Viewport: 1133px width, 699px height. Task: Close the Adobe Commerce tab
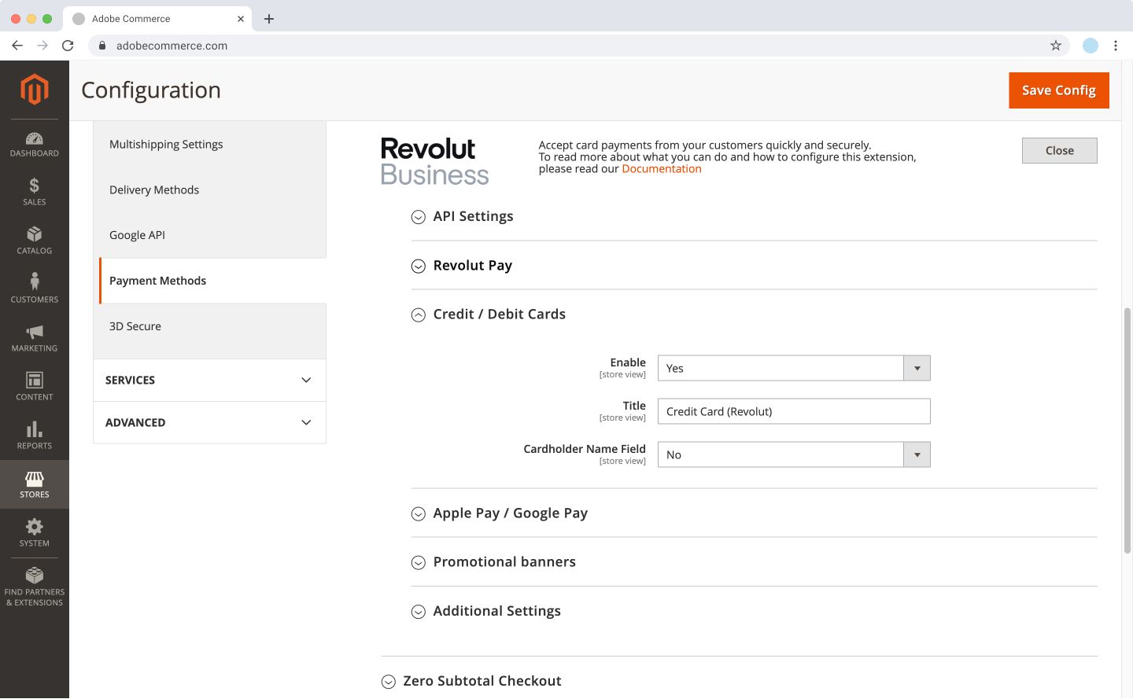[x=241, y=19]
